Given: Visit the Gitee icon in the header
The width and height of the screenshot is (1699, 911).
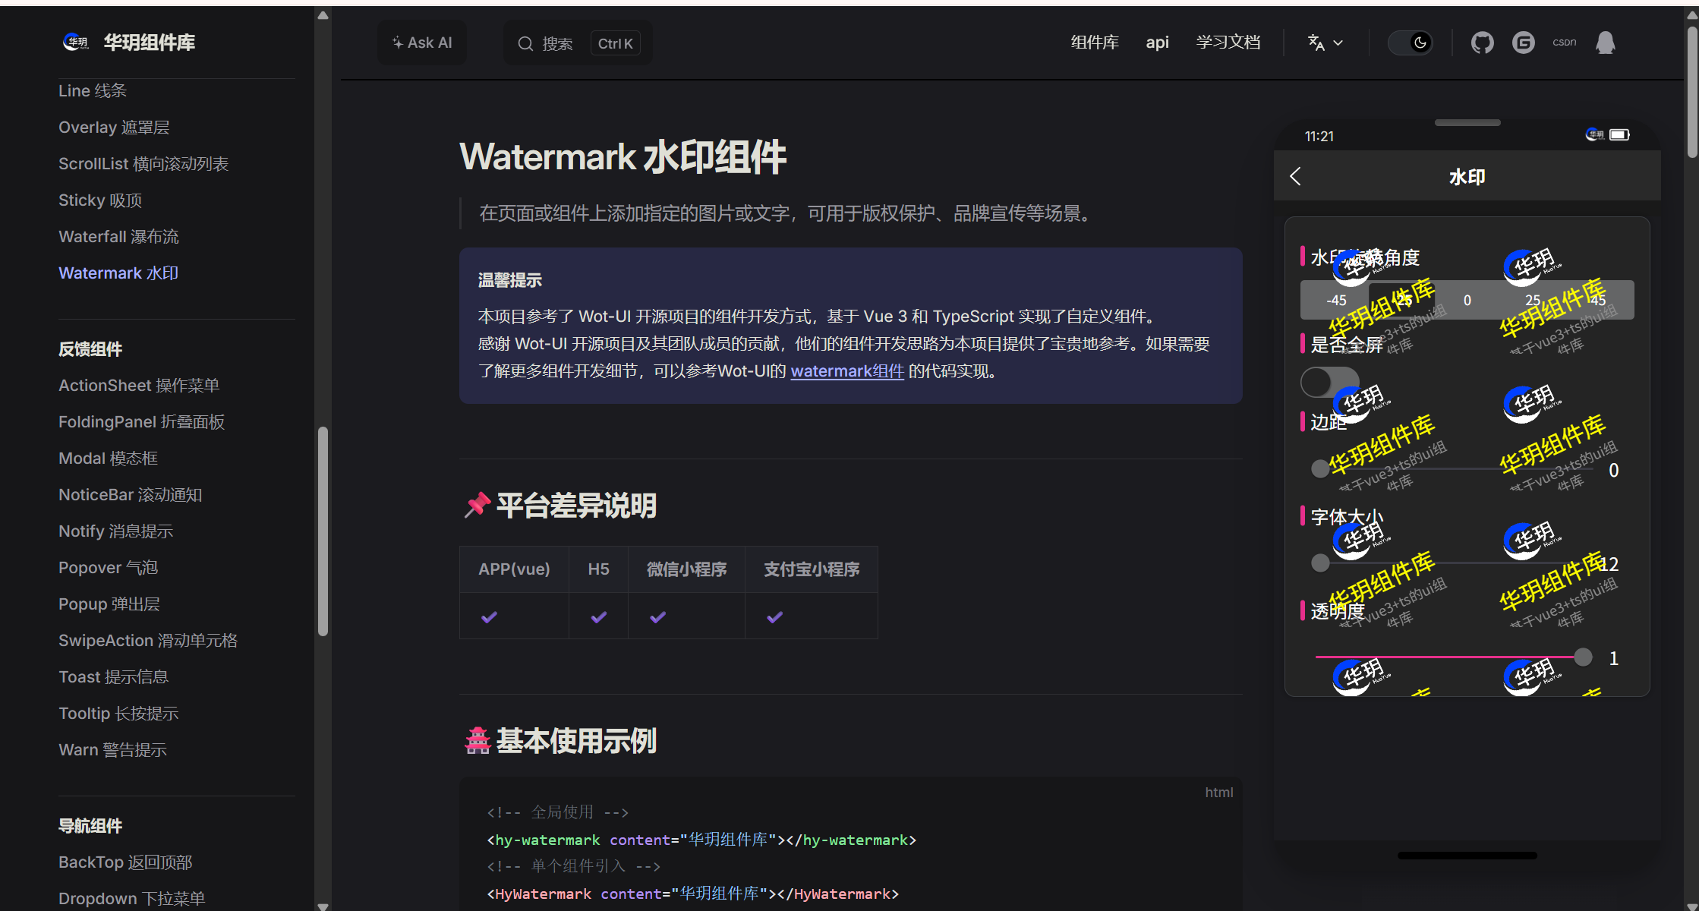Looking at the screenshot, I should [1523, 43].
